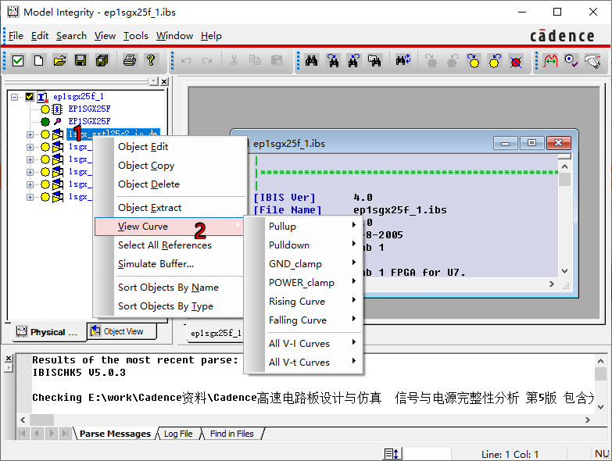Click the Cut scissors icon
This screenshot has height=461, width=612.
pos(234,61)
